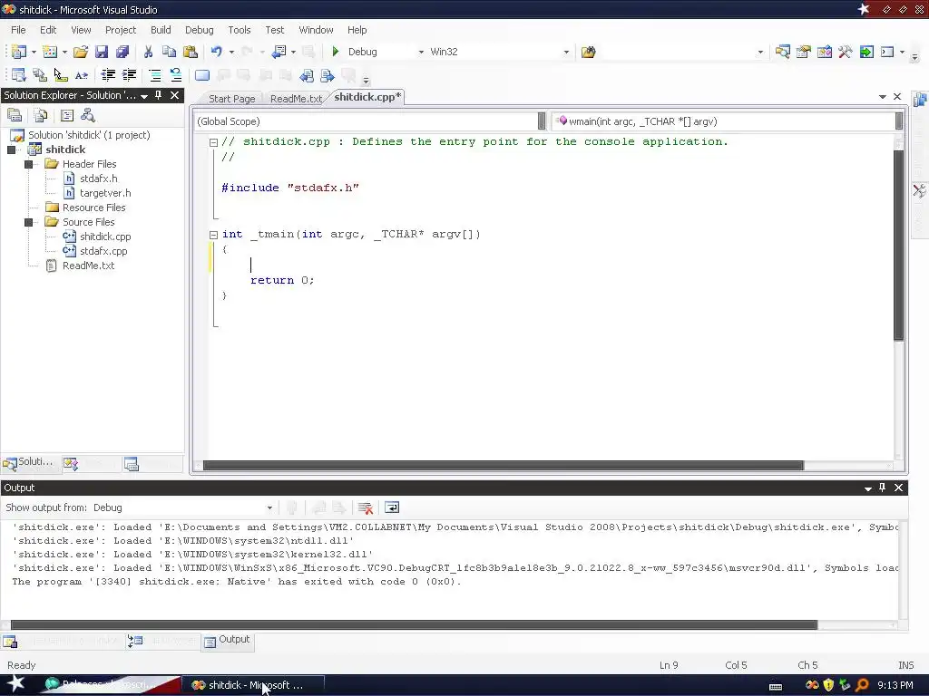929x696 pixels.
Task: Undo the last edit
Action: pos(216,52)
